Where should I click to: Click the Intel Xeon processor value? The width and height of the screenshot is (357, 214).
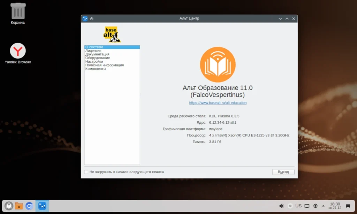(249, 135)
